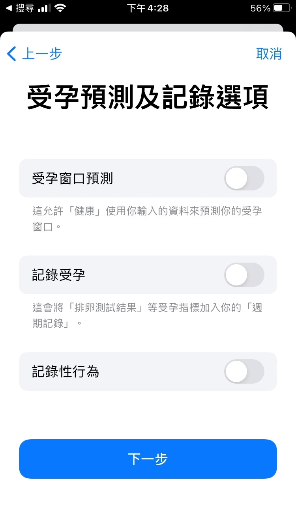Viewport: 296px width, 526px height.
Task: Tap the 上一步 text label
Action: (42, 54)
